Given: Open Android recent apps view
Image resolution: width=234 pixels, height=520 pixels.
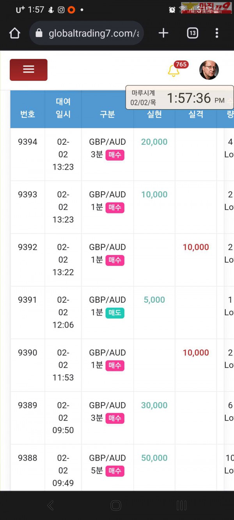Looking at the screenshot, I should [x=181, y=506].
